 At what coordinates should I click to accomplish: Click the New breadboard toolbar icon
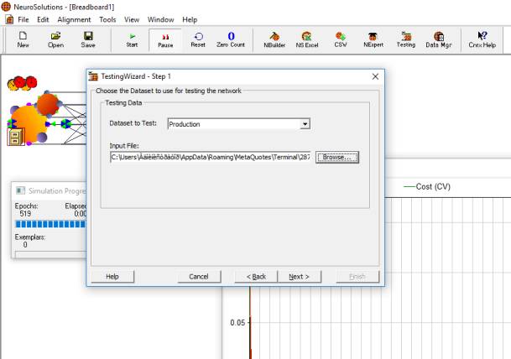(x=23, y=39)
